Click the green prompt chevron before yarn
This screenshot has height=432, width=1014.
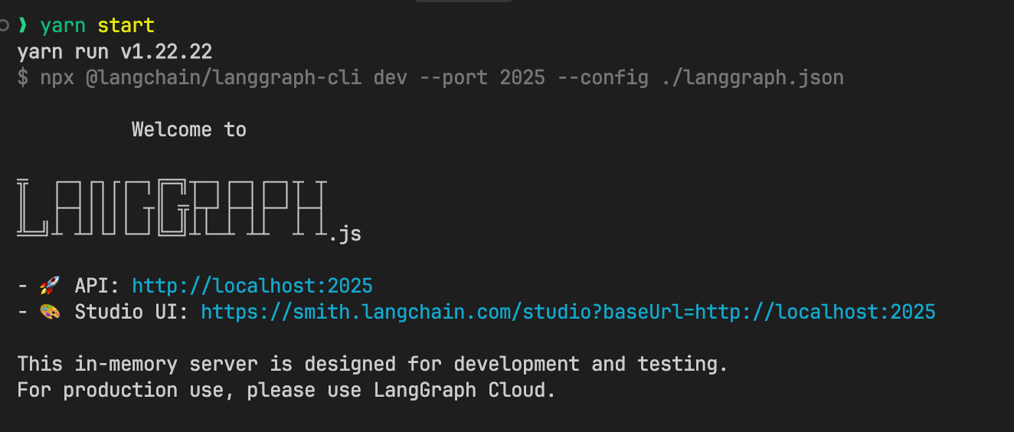(x=23, y=25)
